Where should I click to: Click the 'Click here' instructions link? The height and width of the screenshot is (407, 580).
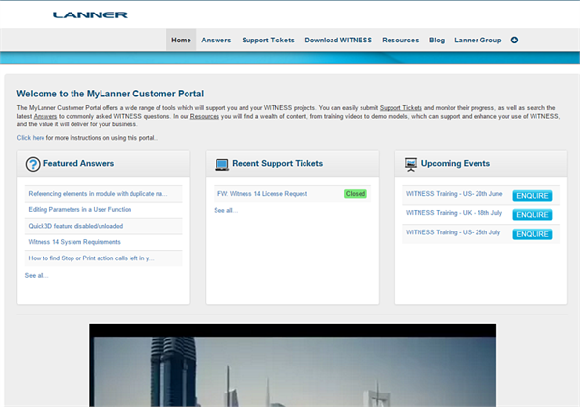tap(31, 138)
